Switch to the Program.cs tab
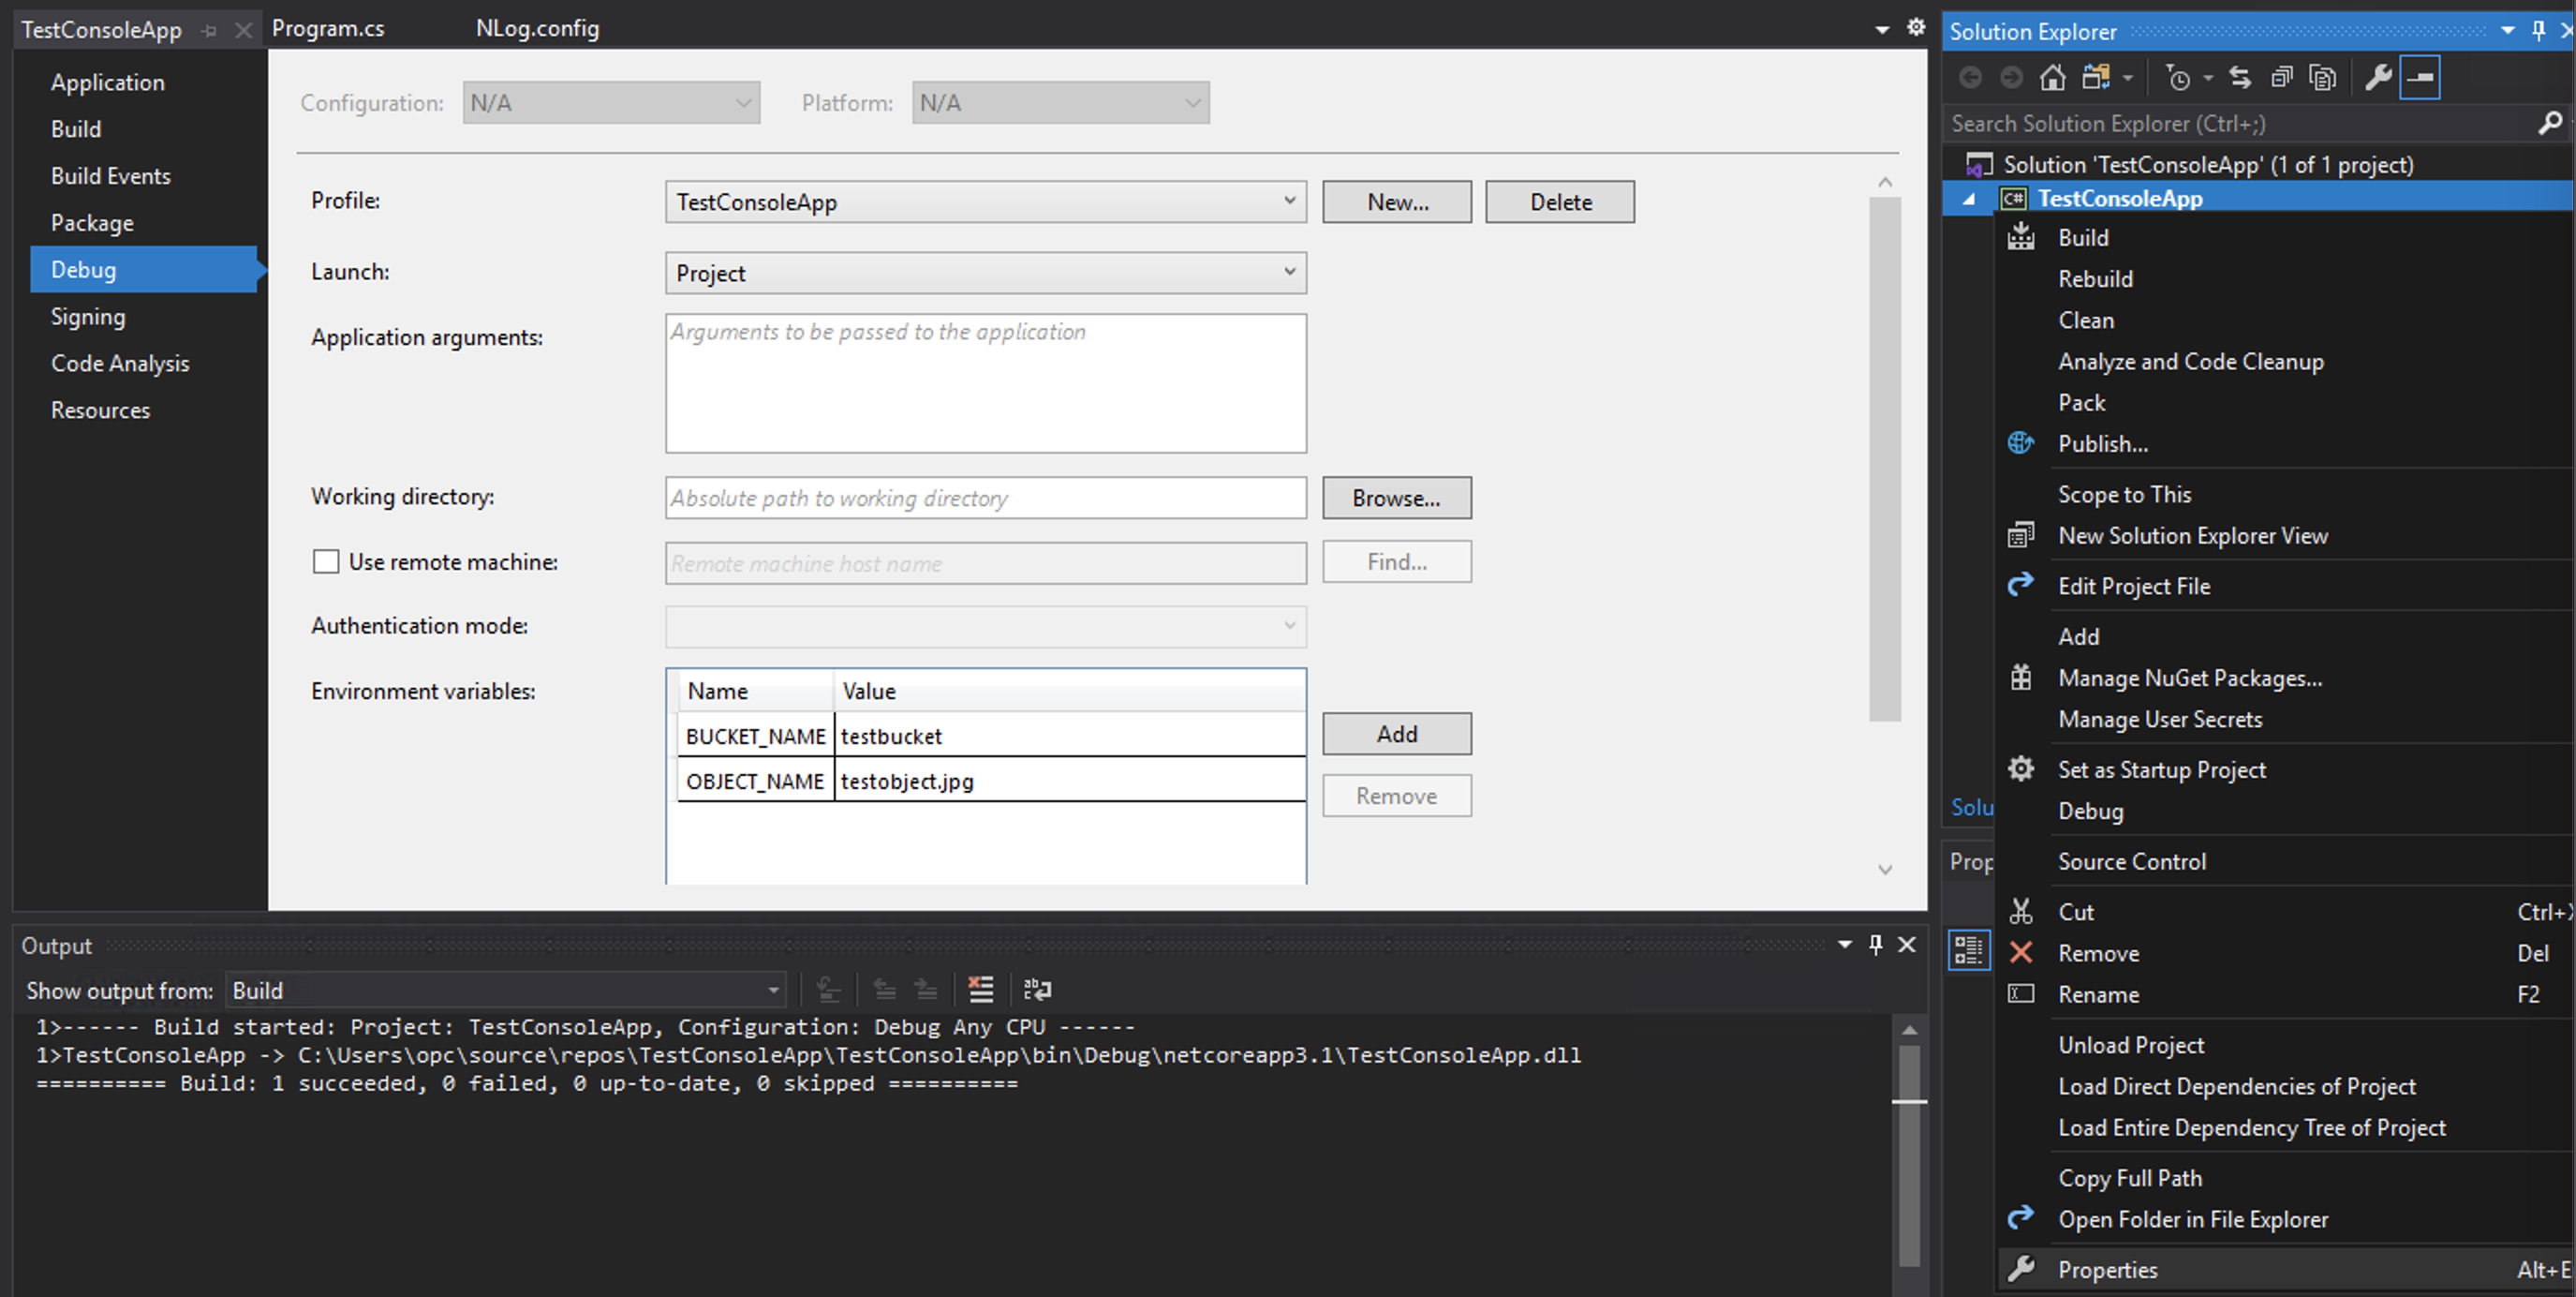The image size is (2576, 1297). [x=328, y=28]
